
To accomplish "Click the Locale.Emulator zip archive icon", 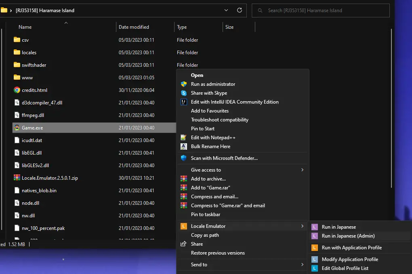I will (x=17, y=178).
